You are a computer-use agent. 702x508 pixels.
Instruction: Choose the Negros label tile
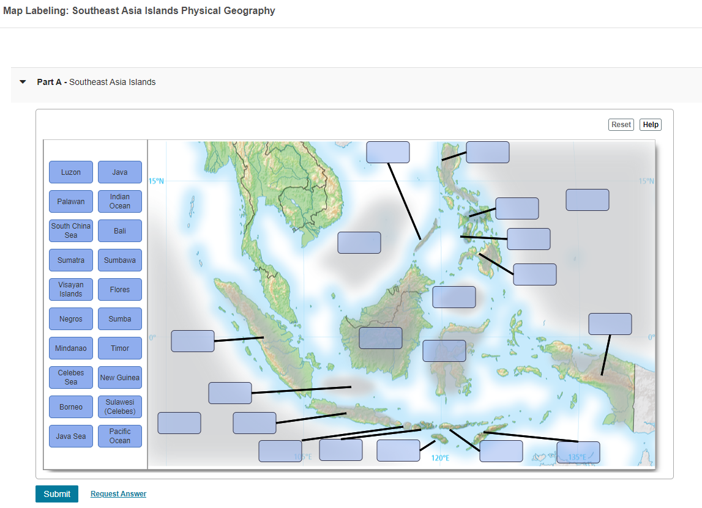point(70,318)
